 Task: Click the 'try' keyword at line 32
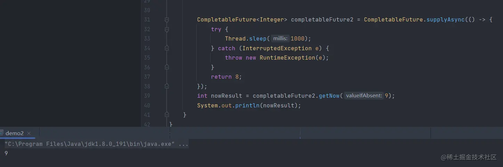click(216, 29)
